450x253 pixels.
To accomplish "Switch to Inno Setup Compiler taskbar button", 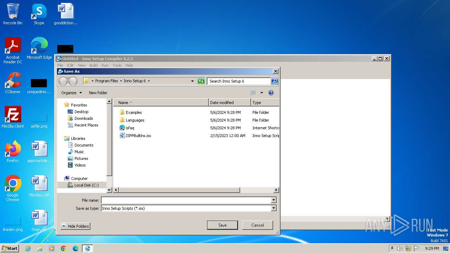I will point(88,248).
